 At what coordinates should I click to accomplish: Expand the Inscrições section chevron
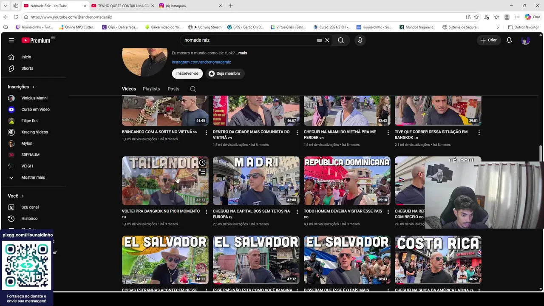(33, 87)
